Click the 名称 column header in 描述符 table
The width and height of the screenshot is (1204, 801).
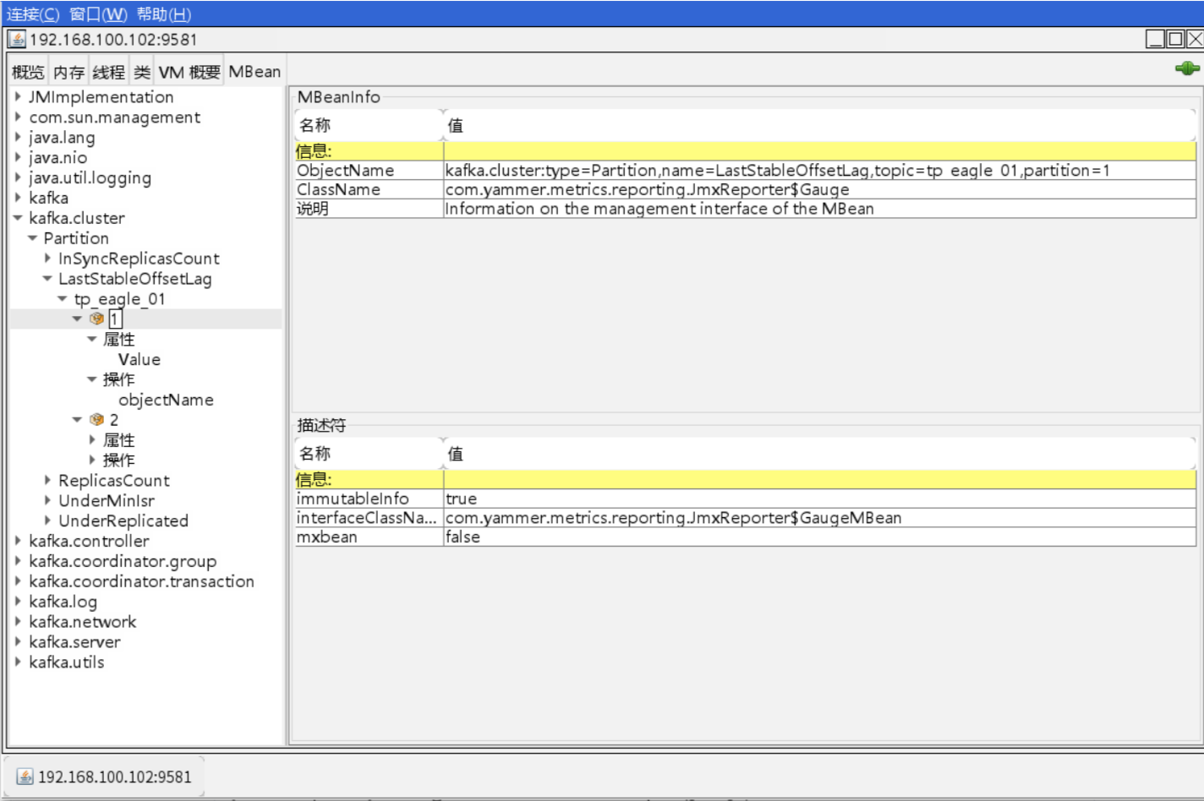[x=369, y=454]
